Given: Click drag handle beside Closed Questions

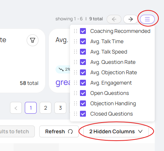Looking at the screenshot, I should point(76,114).
